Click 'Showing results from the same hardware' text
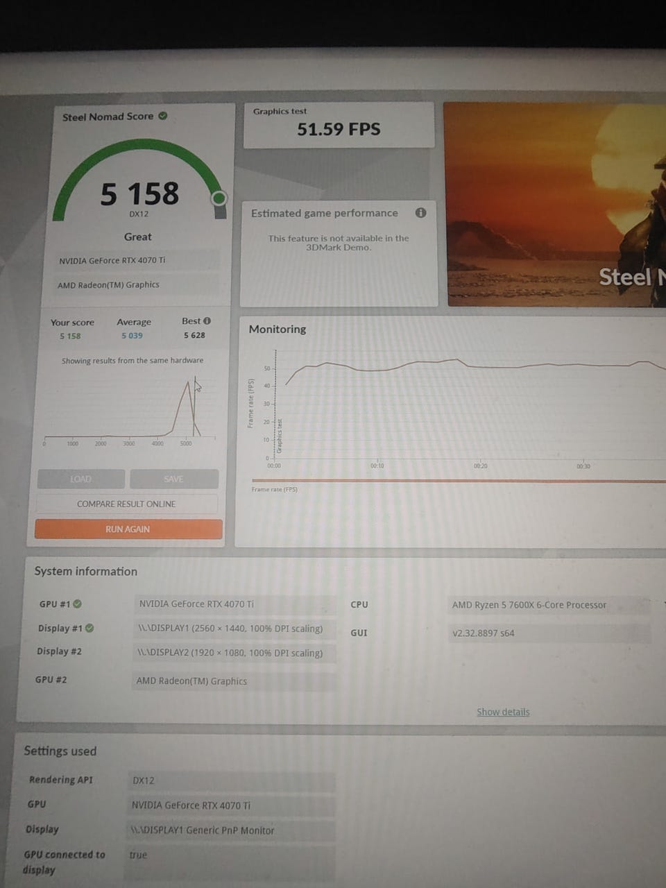Image resolution: width=666 pixels, height=888 pixels. 133,361
